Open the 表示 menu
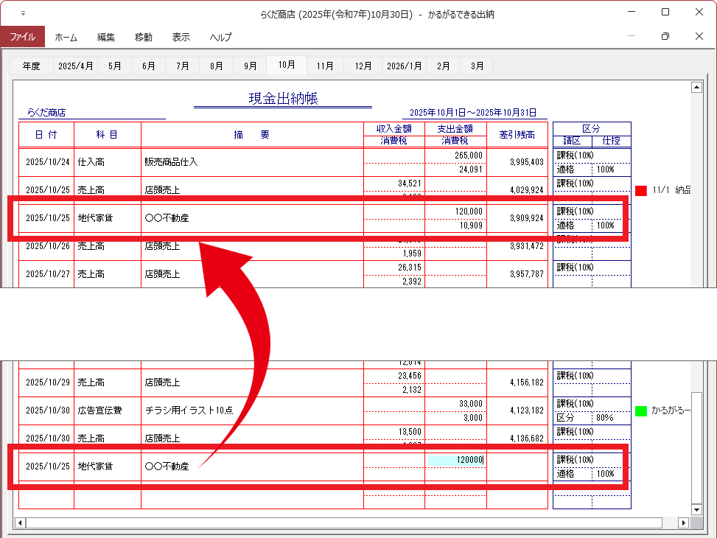The width and height of the screenshot is (717, 538). coord(181,37)
